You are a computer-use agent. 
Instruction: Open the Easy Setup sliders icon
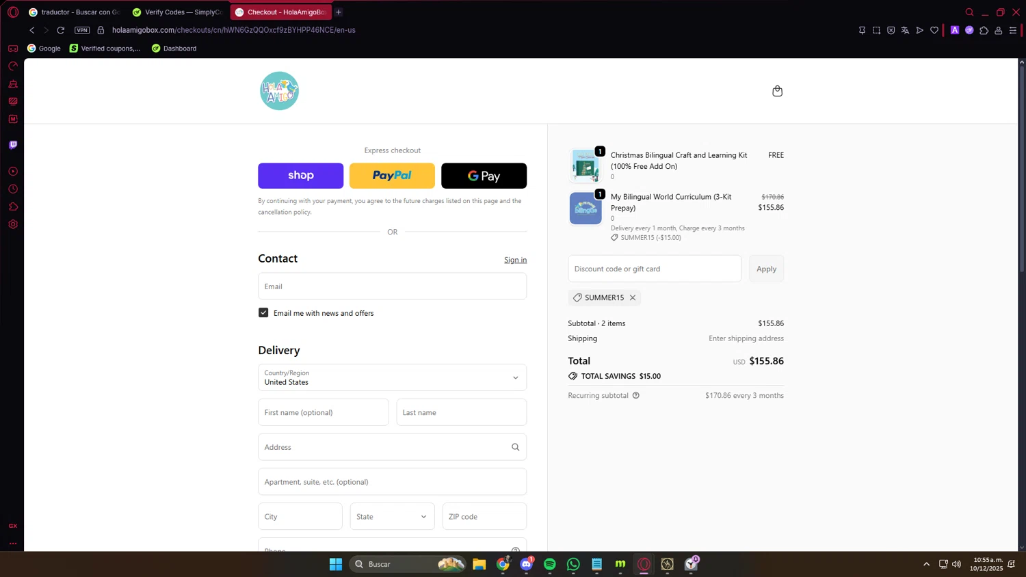pyautogui.click(x=1013, y=30)
